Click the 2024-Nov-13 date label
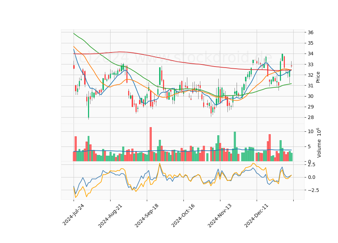This screenshot has width=338, height=243. pyautogui.click(x=220, y=216)
